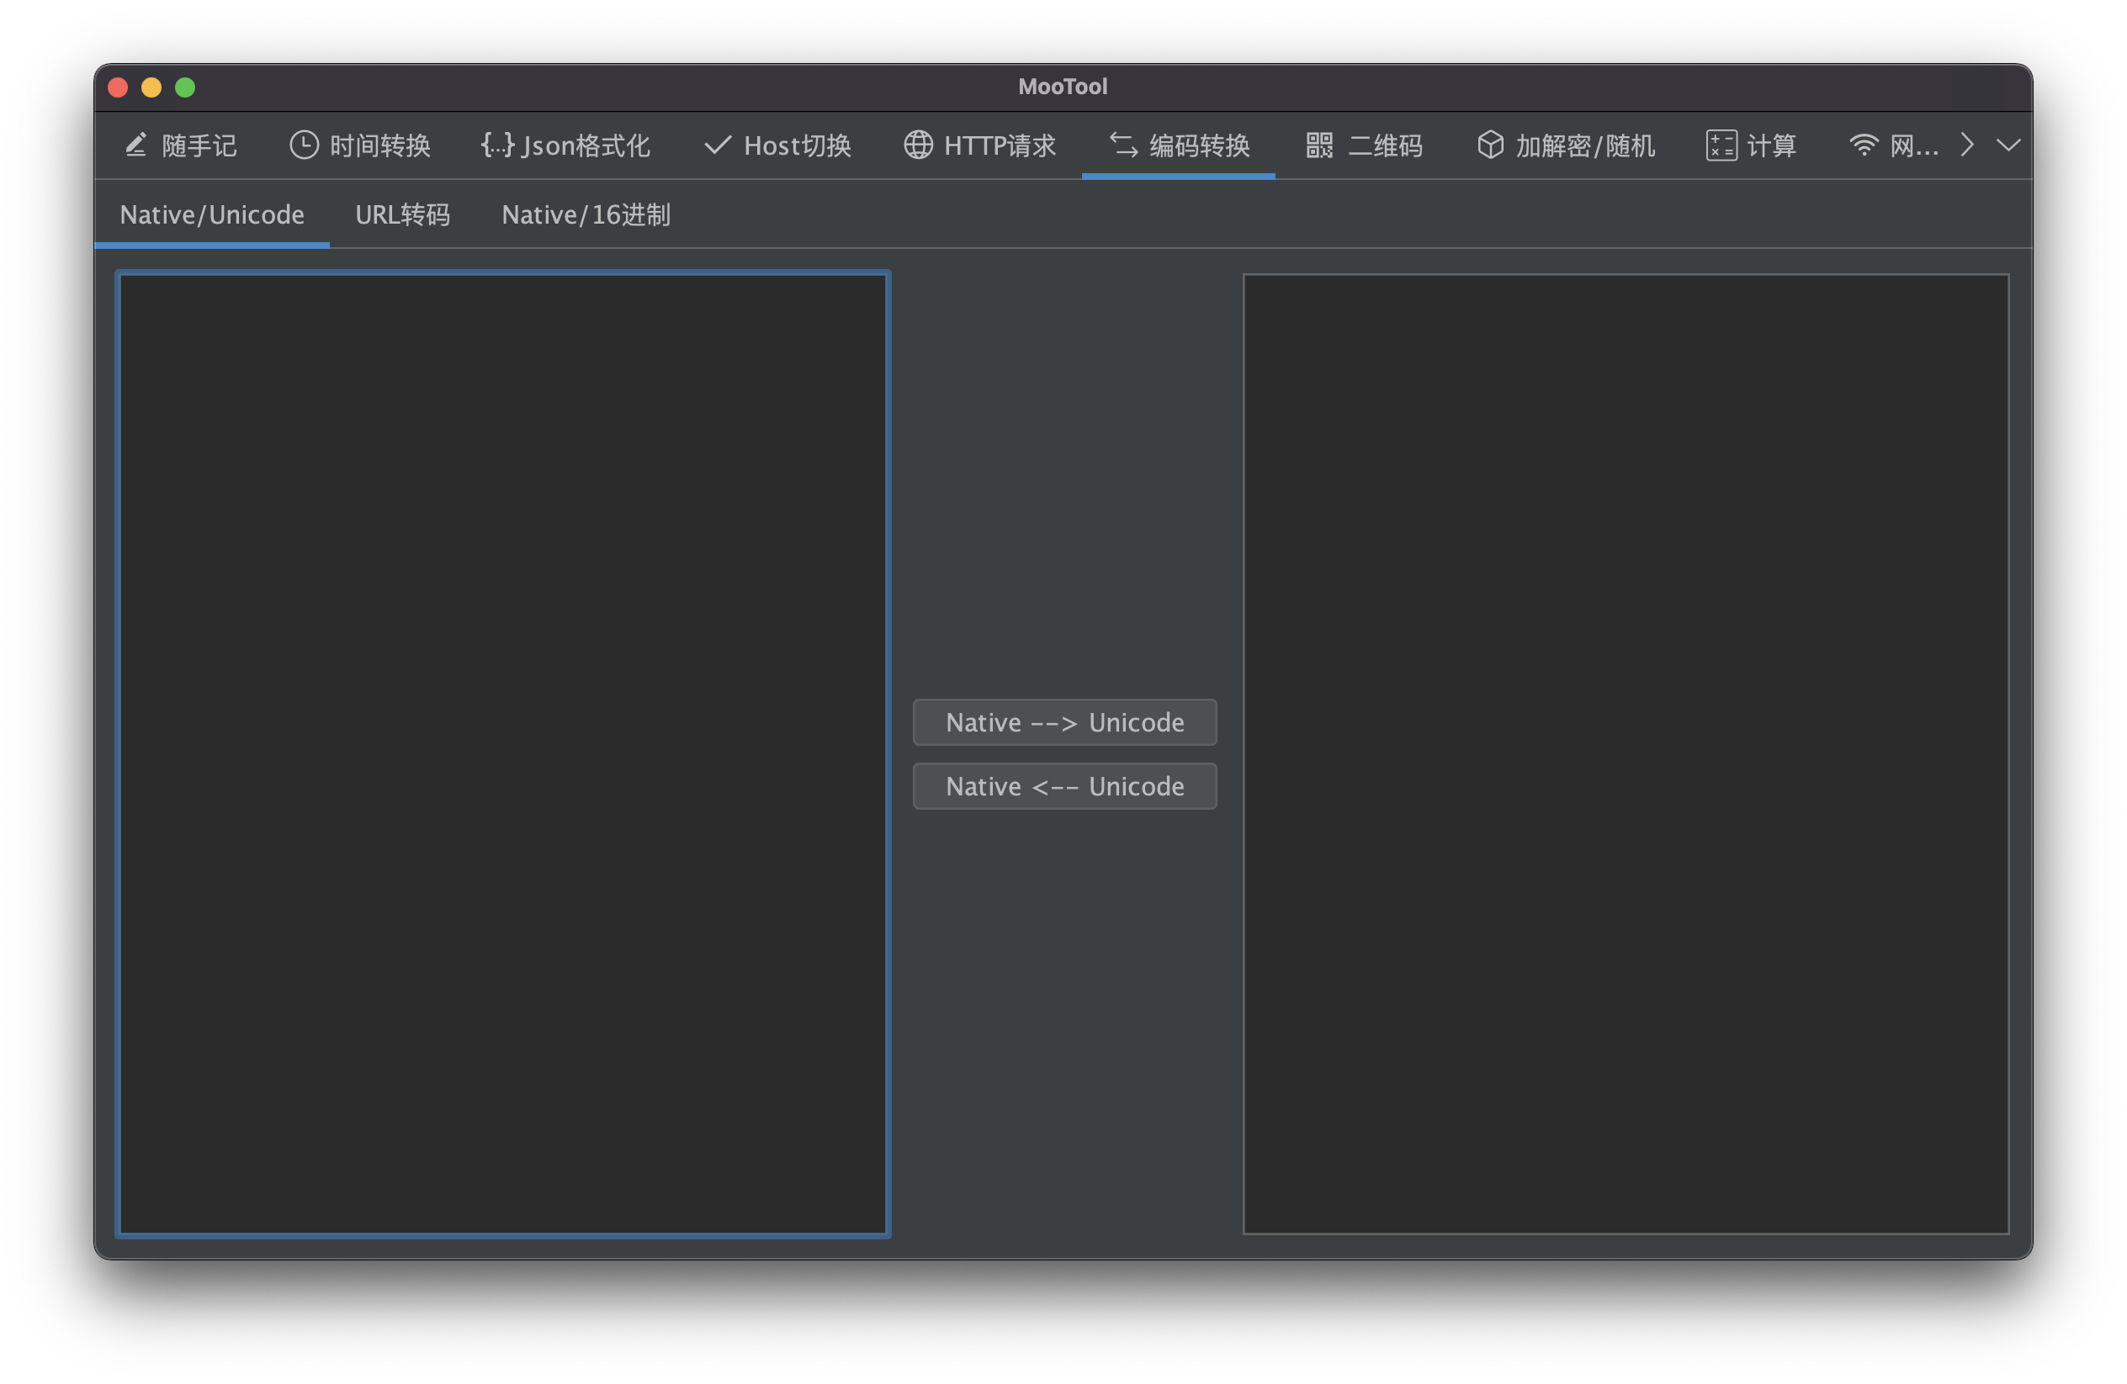Click the pencil icon for 随手记
The width and height of the screenshot is (2127, 1384).
[x=135, y=145]
